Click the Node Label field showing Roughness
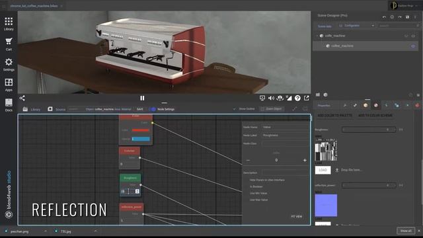Screen dimensions: 423x238 point(285,136)
